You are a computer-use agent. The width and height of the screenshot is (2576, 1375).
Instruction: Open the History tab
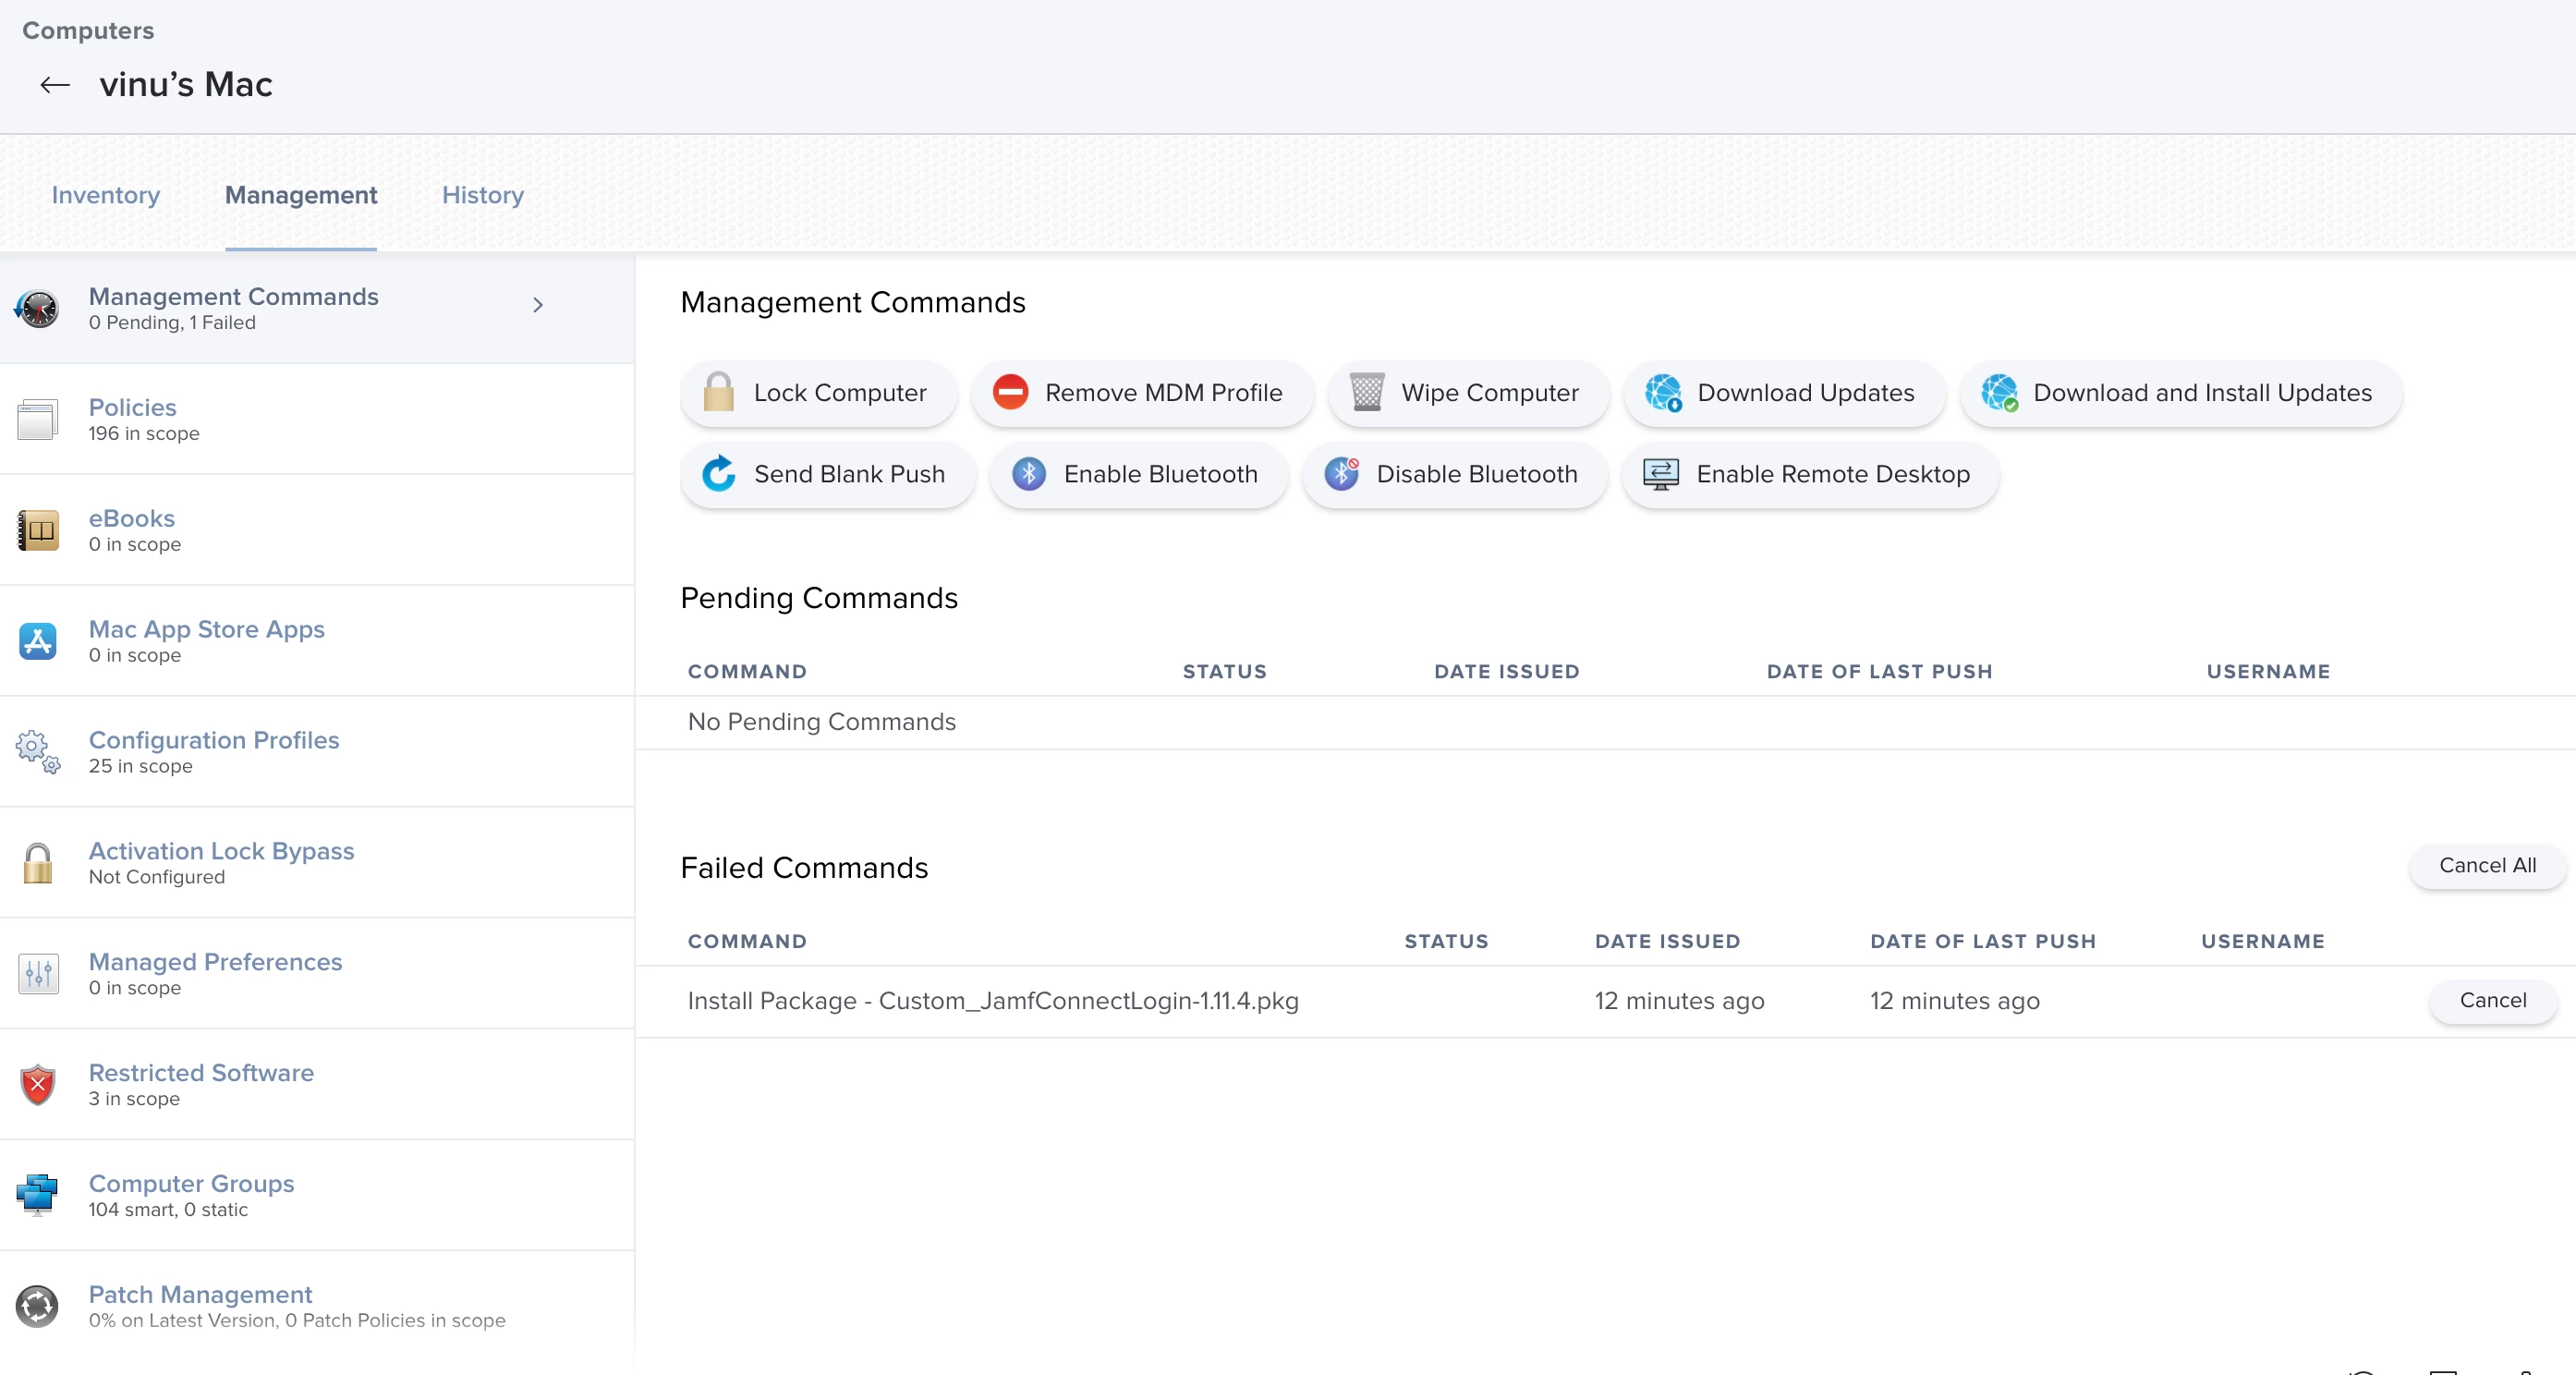(483, 195)
